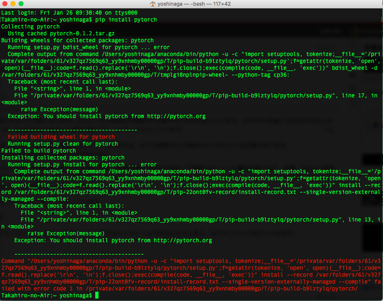The width and height of the screenshot is (383, 301).
Task: Click the green cursor block at the prompt
Action: pos(97,295)
